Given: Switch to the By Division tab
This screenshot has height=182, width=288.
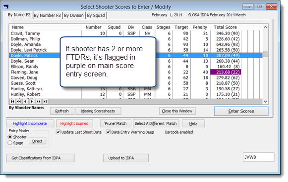Looking at the screenshot, I should [74, 15].
